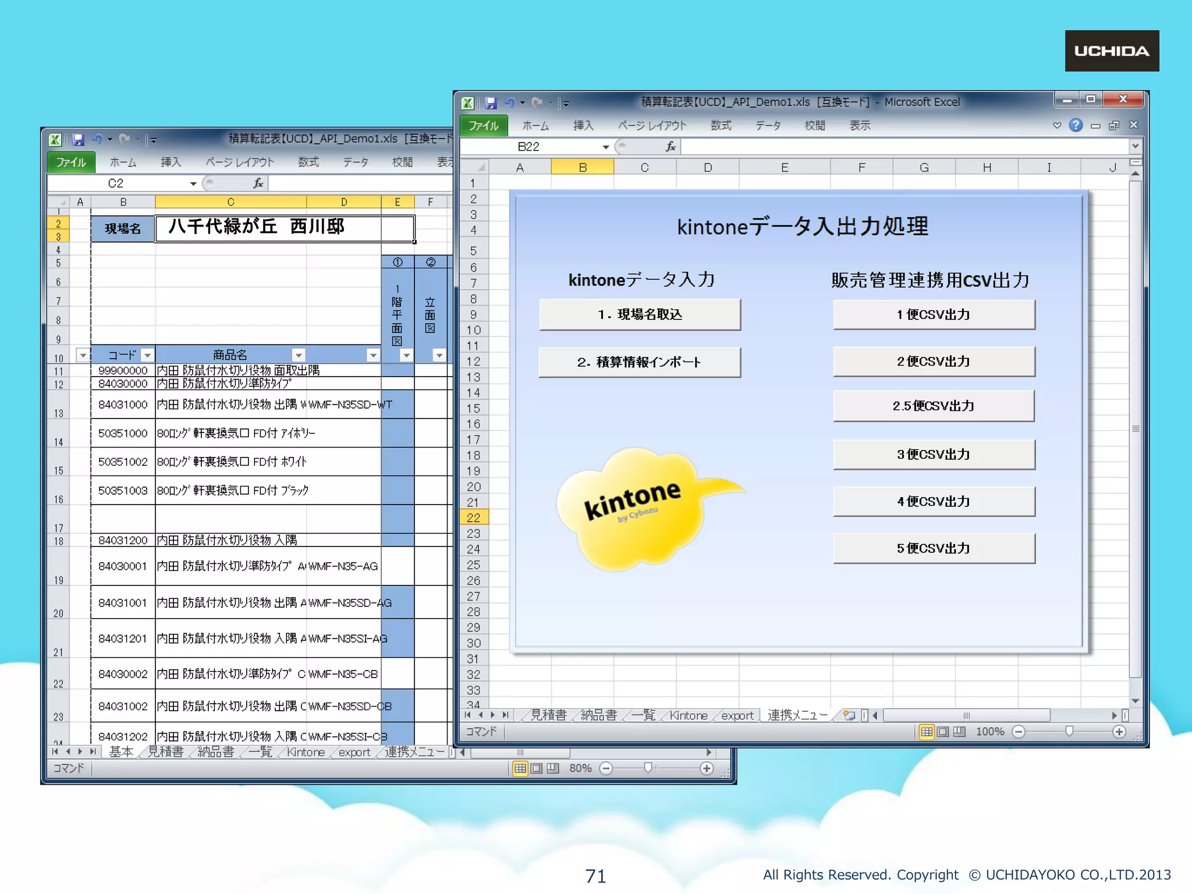Click the fx insert function icon, front window
Image resolution: width=1192 pixels, height=894 pixels.
tap(670, 147)
